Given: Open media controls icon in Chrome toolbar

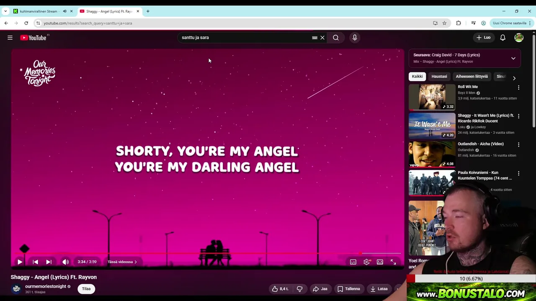Looking at the screenshot, I should pyautogui.click(x=473, y=23).
